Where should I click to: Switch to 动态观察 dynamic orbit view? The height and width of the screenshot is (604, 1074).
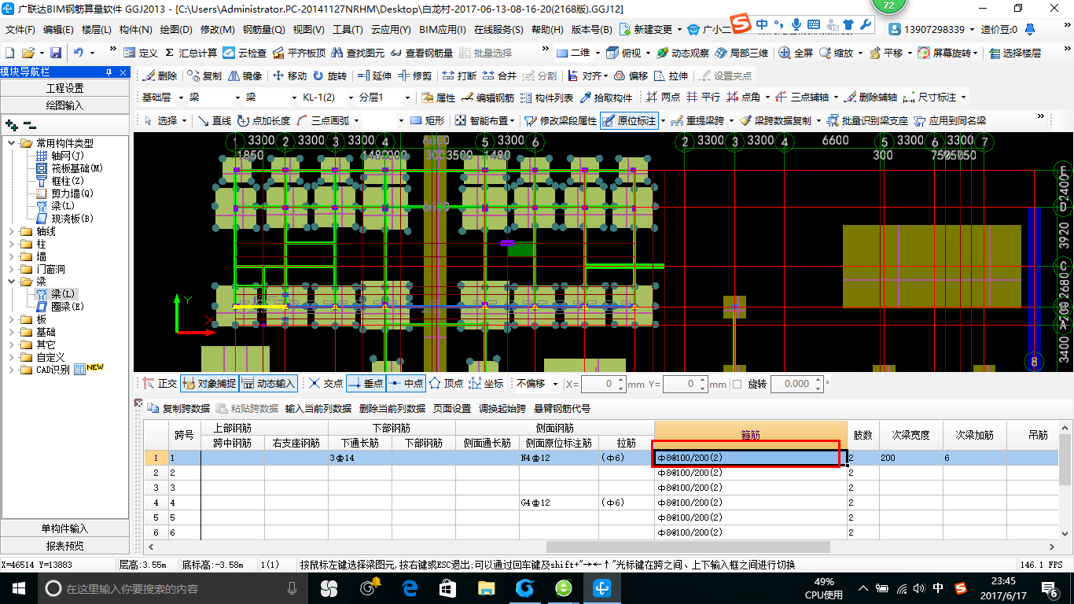[683, 53]
